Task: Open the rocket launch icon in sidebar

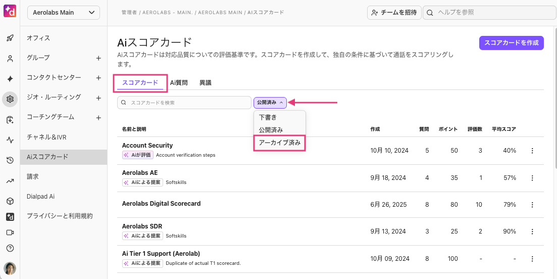Action: coord(10,38)
